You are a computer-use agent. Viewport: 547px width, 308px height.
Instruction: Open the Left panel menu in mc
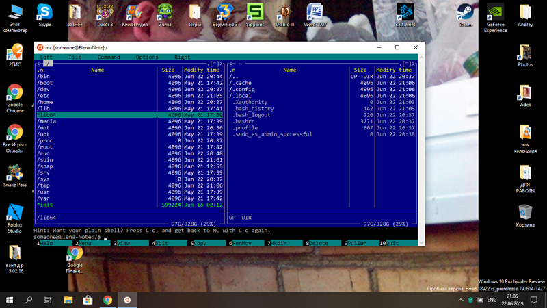(46, 57)
